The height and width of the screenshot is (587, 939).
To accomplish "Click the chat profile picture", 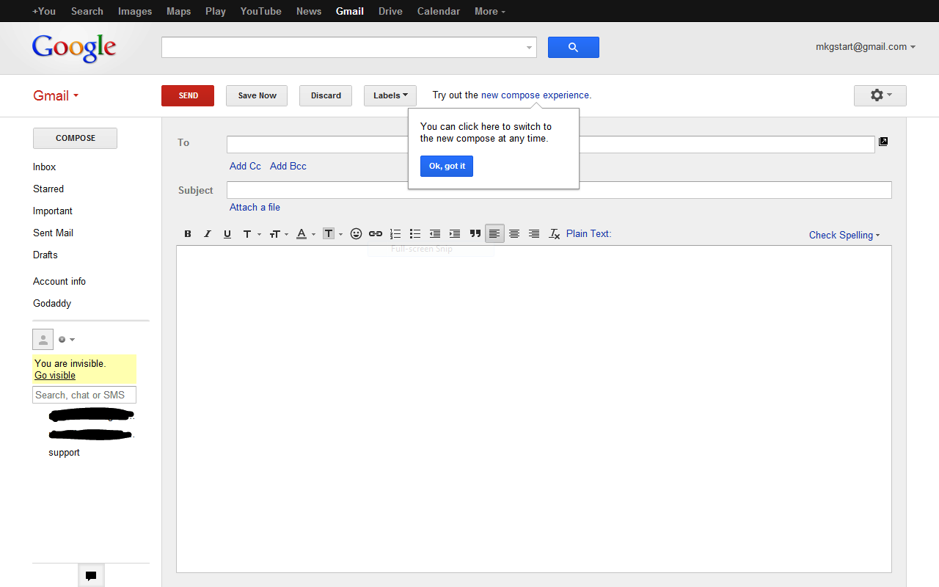I will (43, 339).
